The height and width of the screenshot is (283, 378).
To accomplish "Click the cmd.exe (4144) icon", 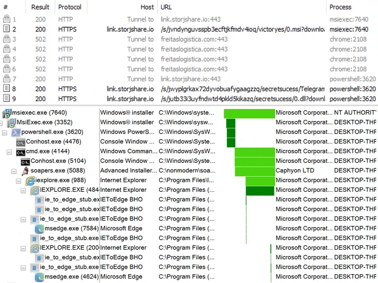I will 21,152.
